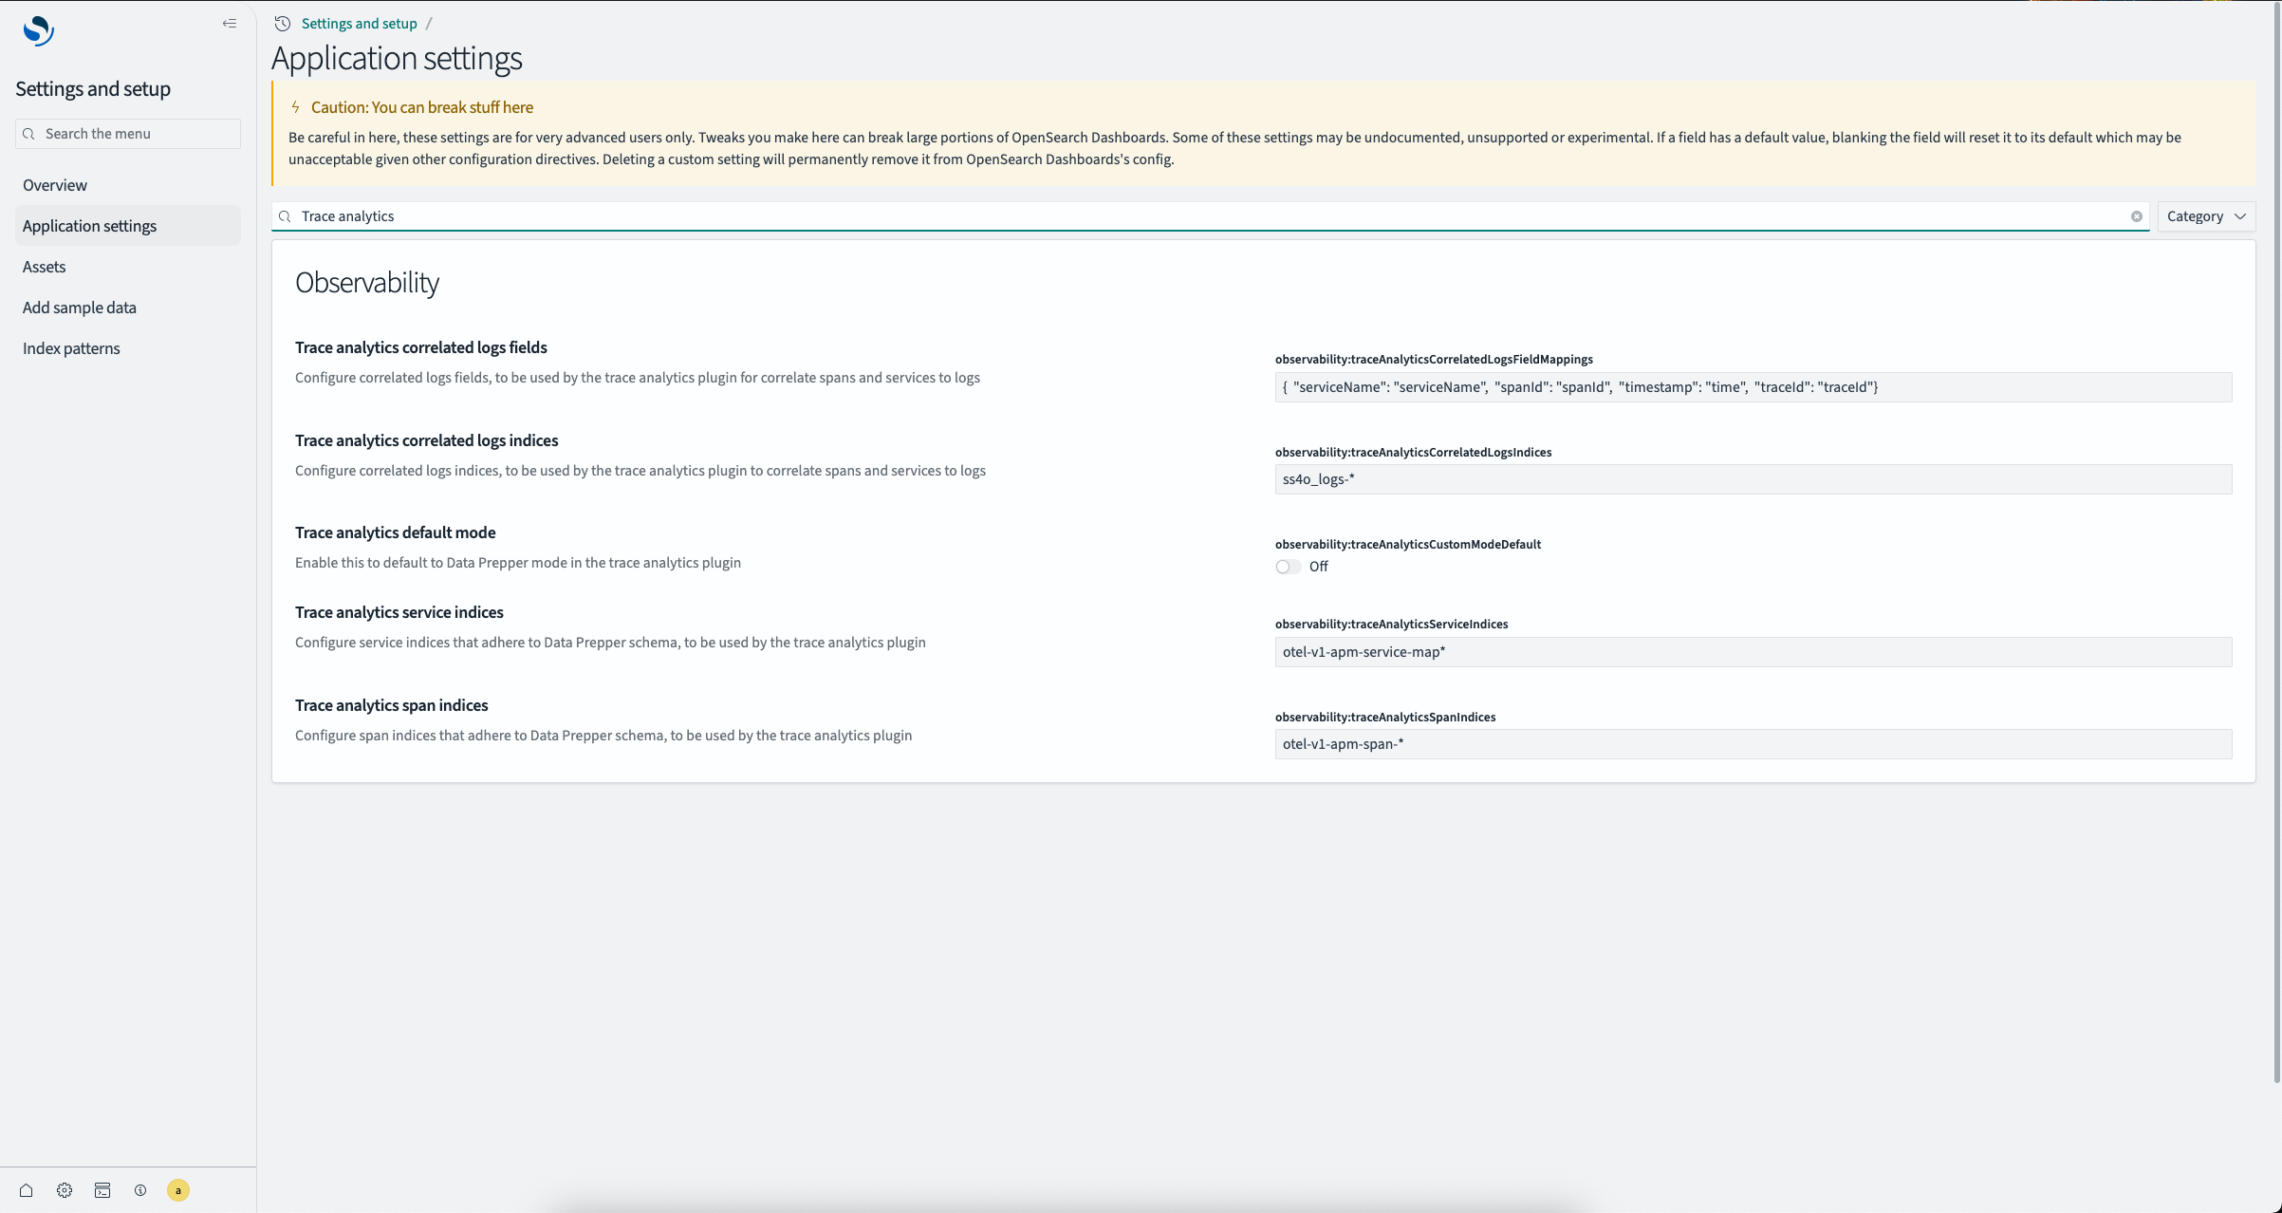Click the magnifier icon in settings search field
The width and height of the screenshot is (2282, 1213).
[285, 216]
